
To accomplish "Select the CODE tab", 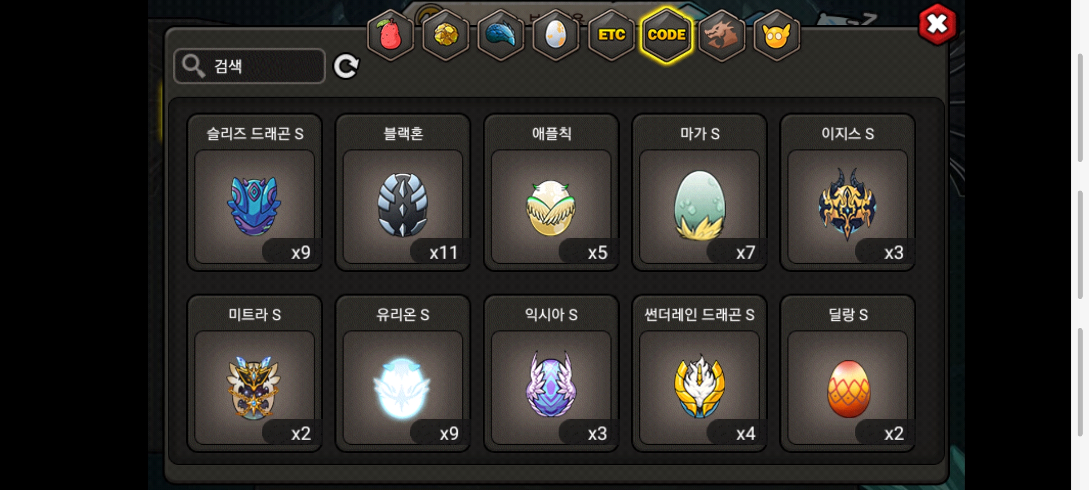I will [667, 35].
